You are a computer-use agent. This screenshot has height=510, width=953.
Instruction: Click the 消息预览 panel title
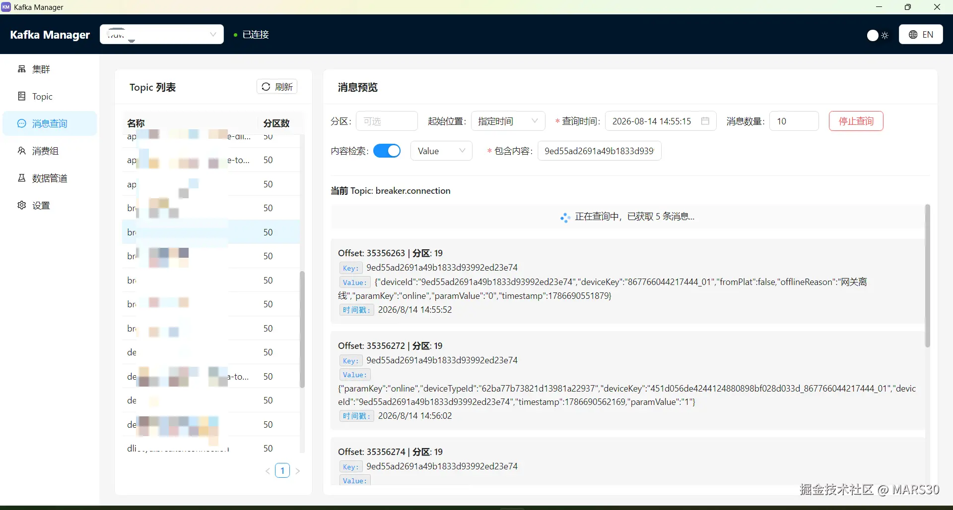click(x=357, y=87)
